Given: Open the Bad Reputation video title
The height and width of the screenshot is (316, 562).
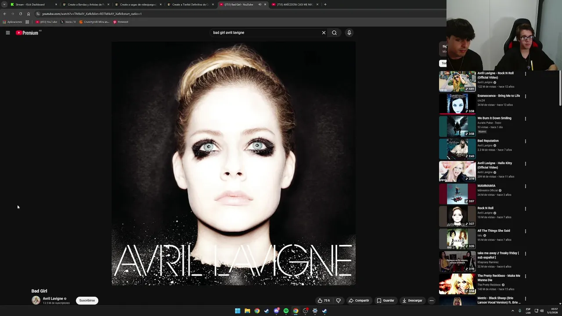Looking at the screenshot, I should pos(488,141).
